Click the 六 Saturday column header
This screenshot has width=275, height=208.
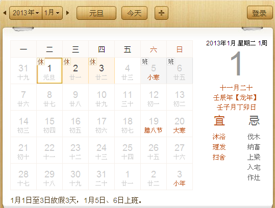tap(154, 49)
